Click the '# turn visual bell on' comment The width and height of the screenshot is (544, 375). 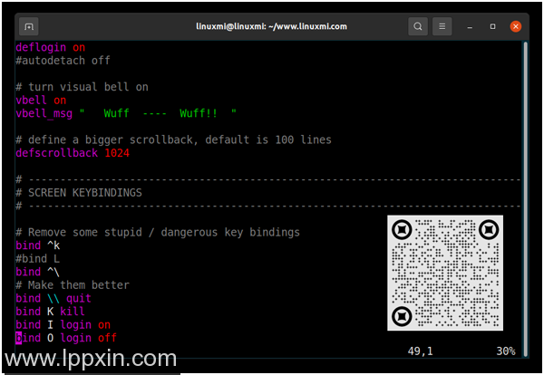[82, 87]
